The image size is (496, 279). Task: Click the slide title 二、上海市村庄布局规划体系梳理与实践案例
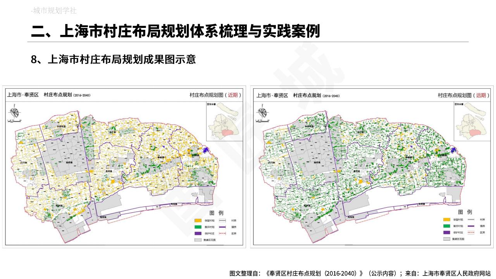pos(176,31)
